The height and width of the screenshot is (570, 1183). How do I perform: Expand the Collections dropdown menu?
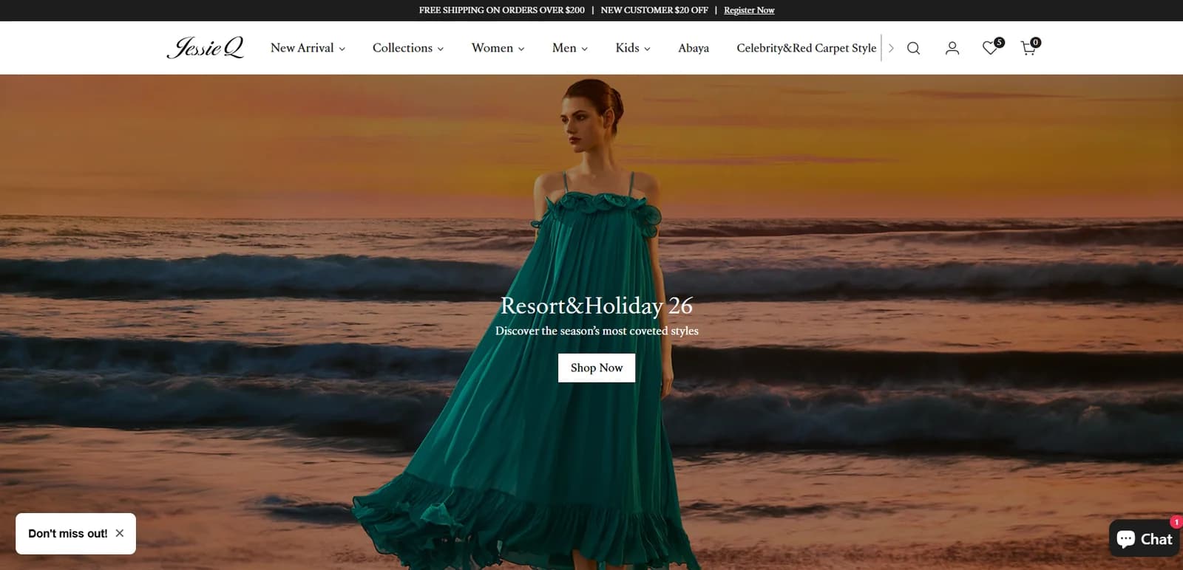pos(408,48)
